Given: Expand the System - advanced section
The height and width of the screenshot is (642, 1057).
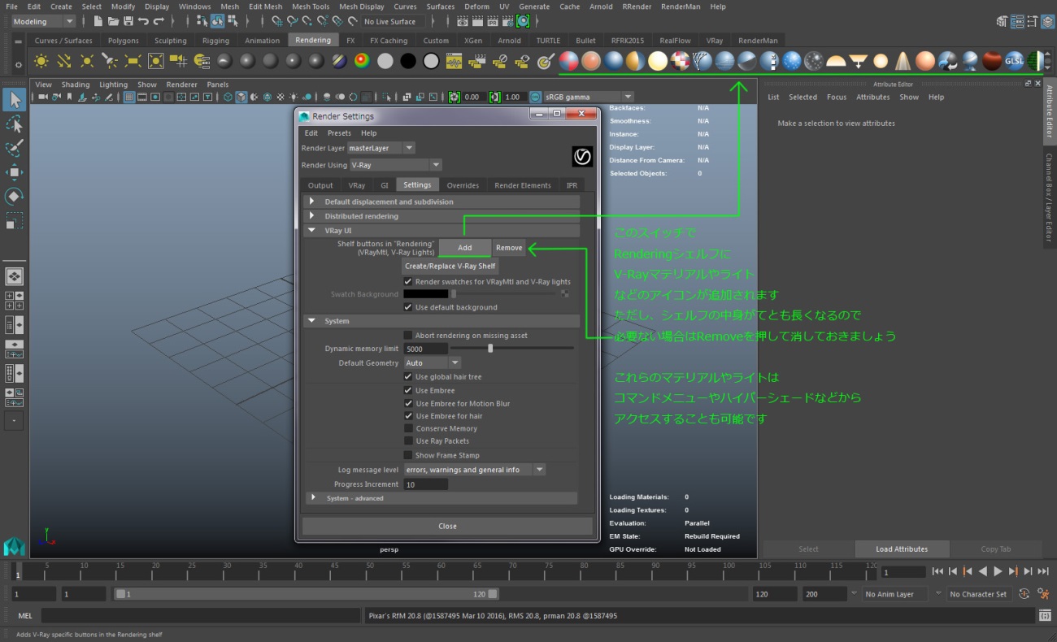Looking at the screenshot, I should [x=441, y=498].
